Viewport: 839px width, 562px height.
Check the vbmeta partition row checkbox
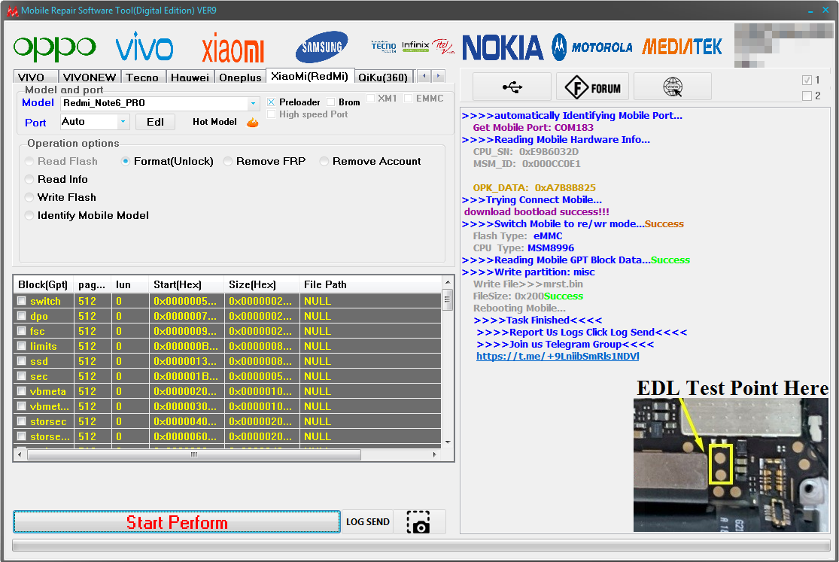(x=21, y=390)
